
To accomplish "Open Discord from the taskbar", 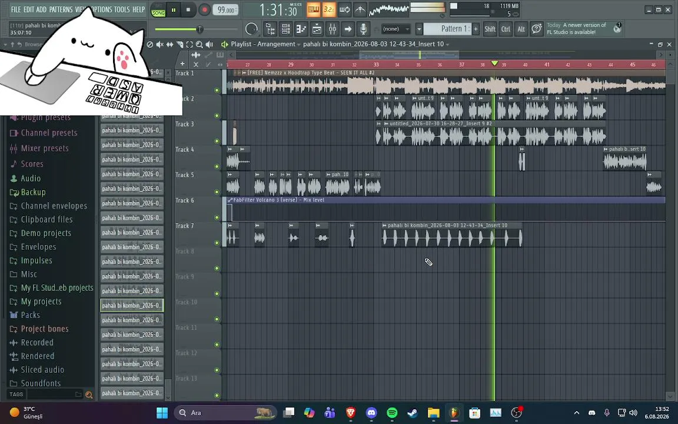I will coord(371,413).
